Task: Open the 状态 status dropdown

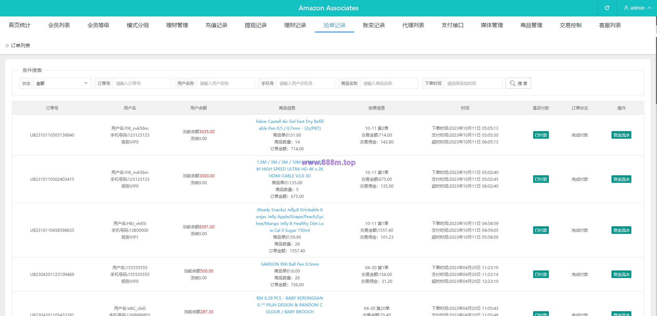Action: click(x=62, y=83)
